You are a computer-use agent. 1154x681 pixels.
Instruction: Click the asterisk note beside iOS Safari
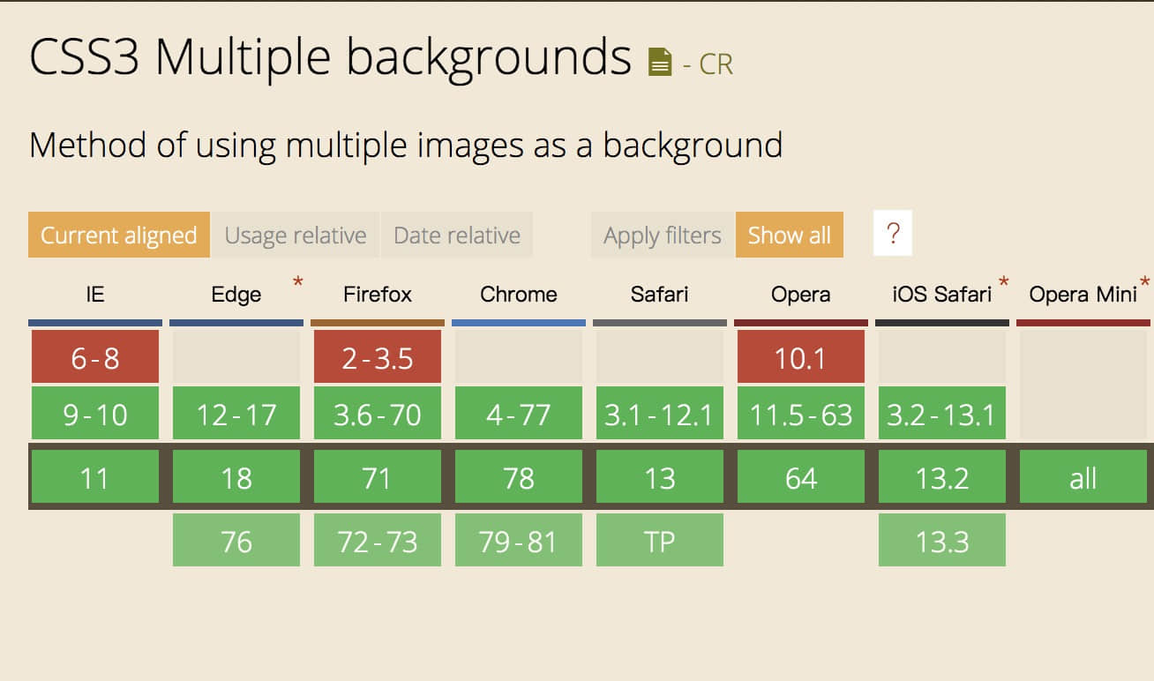coord(1003,283)
